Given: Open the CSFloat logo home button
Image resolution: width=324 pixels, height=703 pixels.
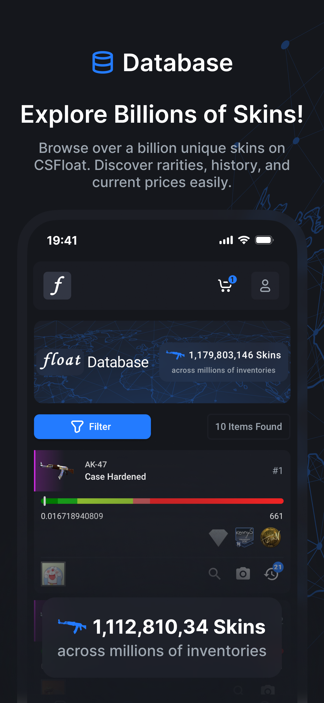Looking at the screenshot, I should [57, 285].
